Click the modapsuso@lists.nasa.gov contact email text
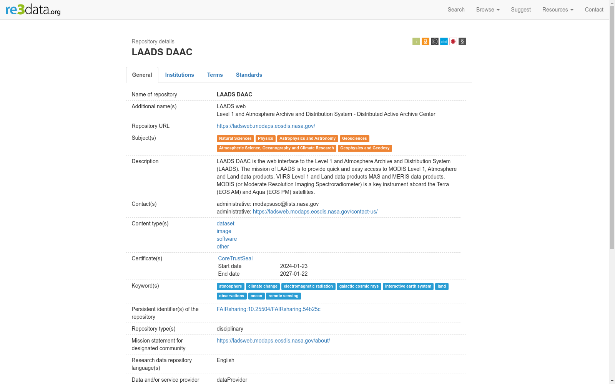Viewport: 615px width, 384px height. point(286,204)
